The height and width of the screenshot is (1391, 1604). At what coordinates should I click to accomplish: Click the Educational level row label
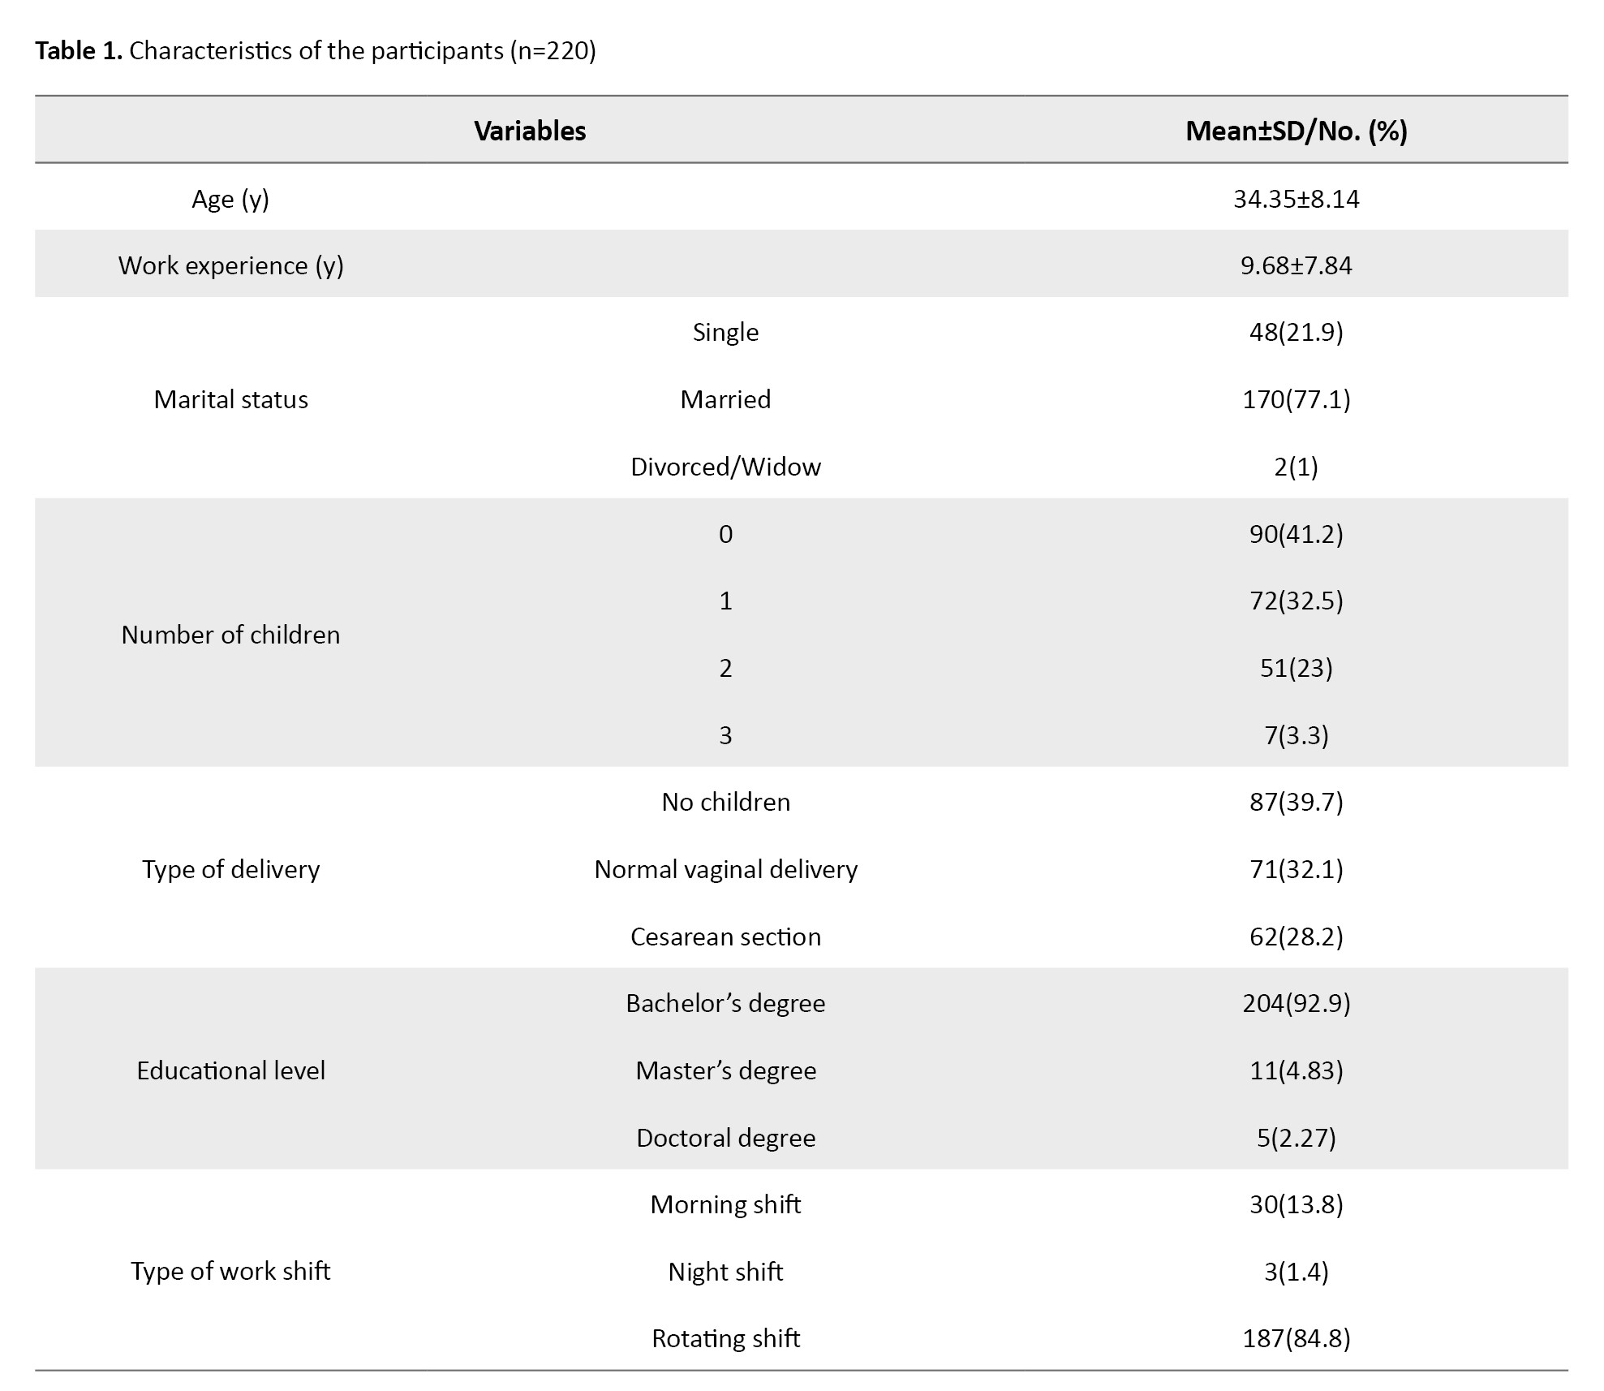230,1070
